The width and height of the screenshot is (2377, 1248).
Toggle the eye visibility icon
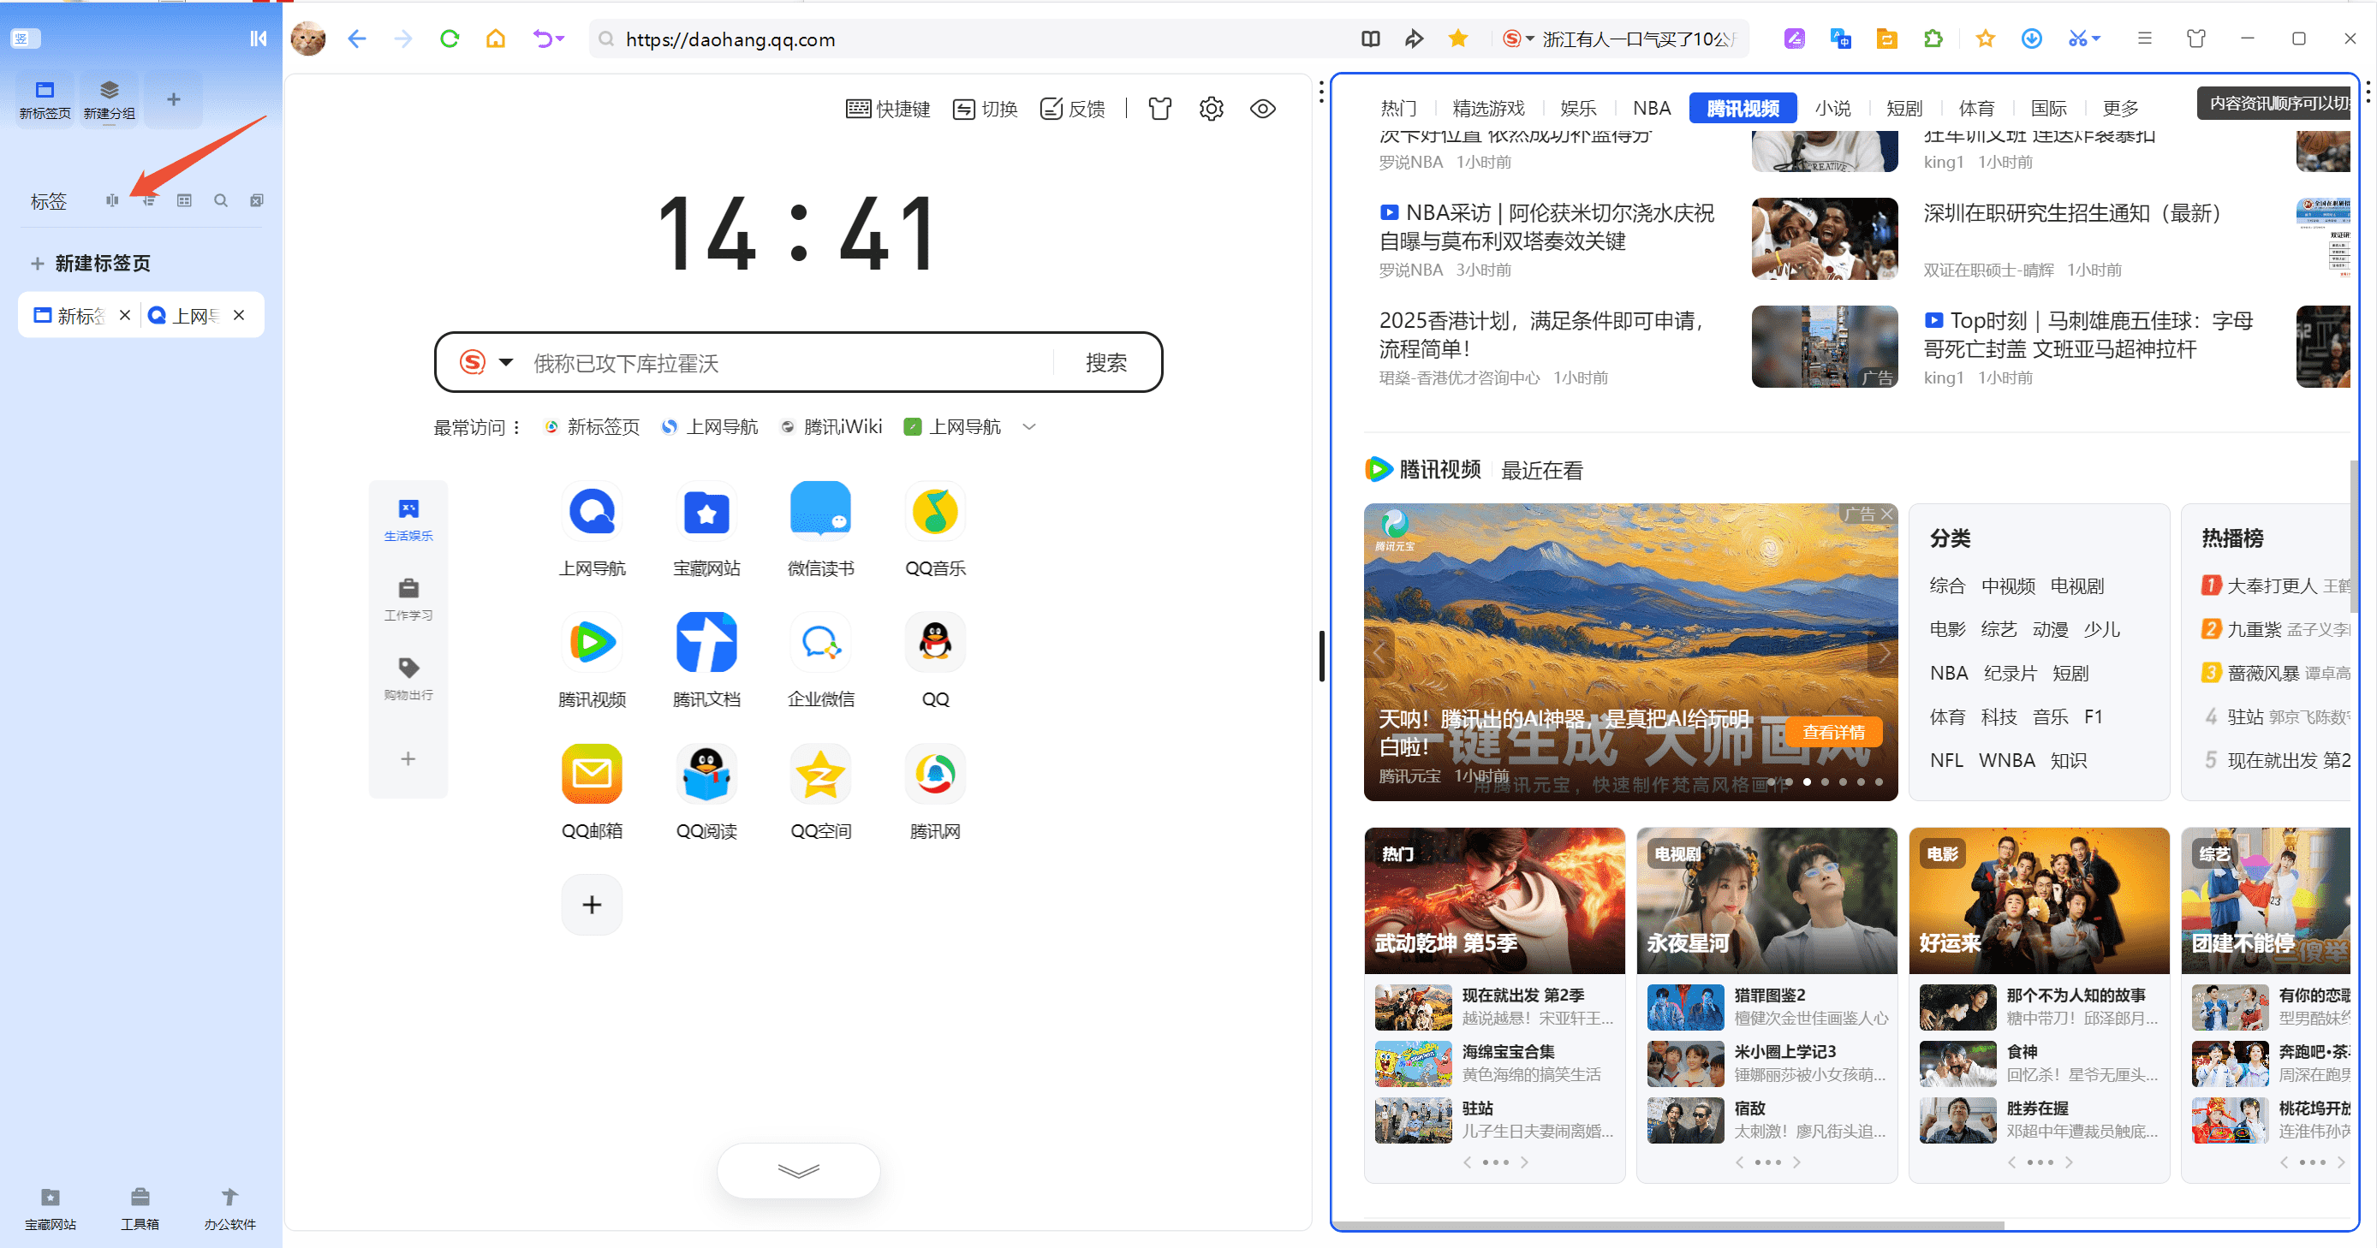coord(1262,109)
